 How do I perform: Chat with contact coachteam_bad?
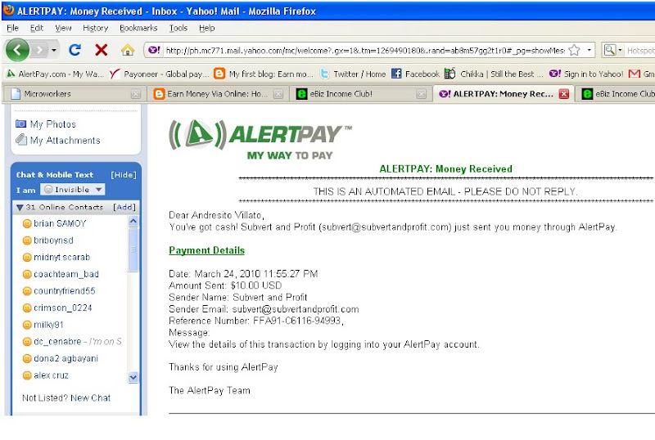click(x=66, y=274)
